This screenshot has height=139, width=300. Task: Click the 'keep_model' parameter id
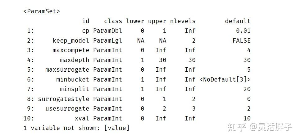[71, 40]
